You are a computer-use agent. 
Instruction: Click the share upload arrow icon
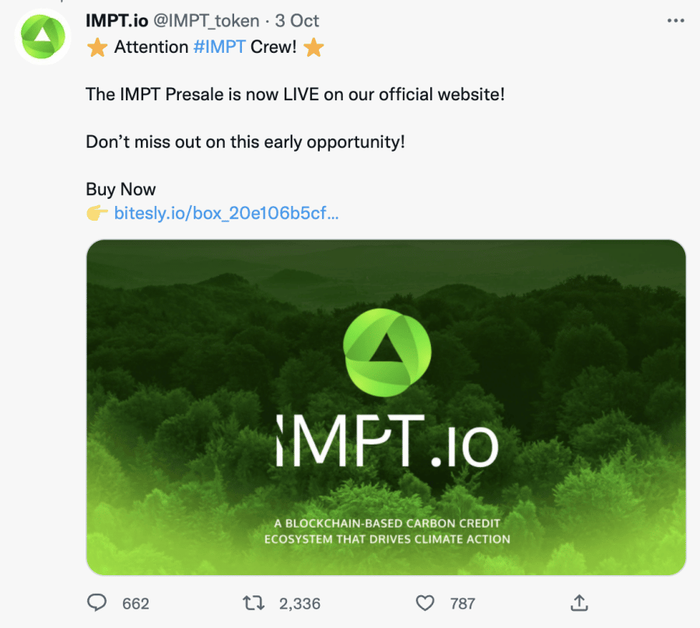tap(579, 603)
